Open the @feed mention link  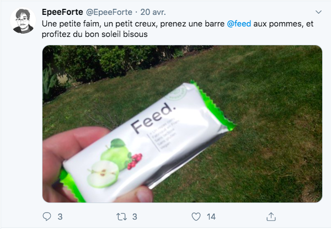(239, 24)
